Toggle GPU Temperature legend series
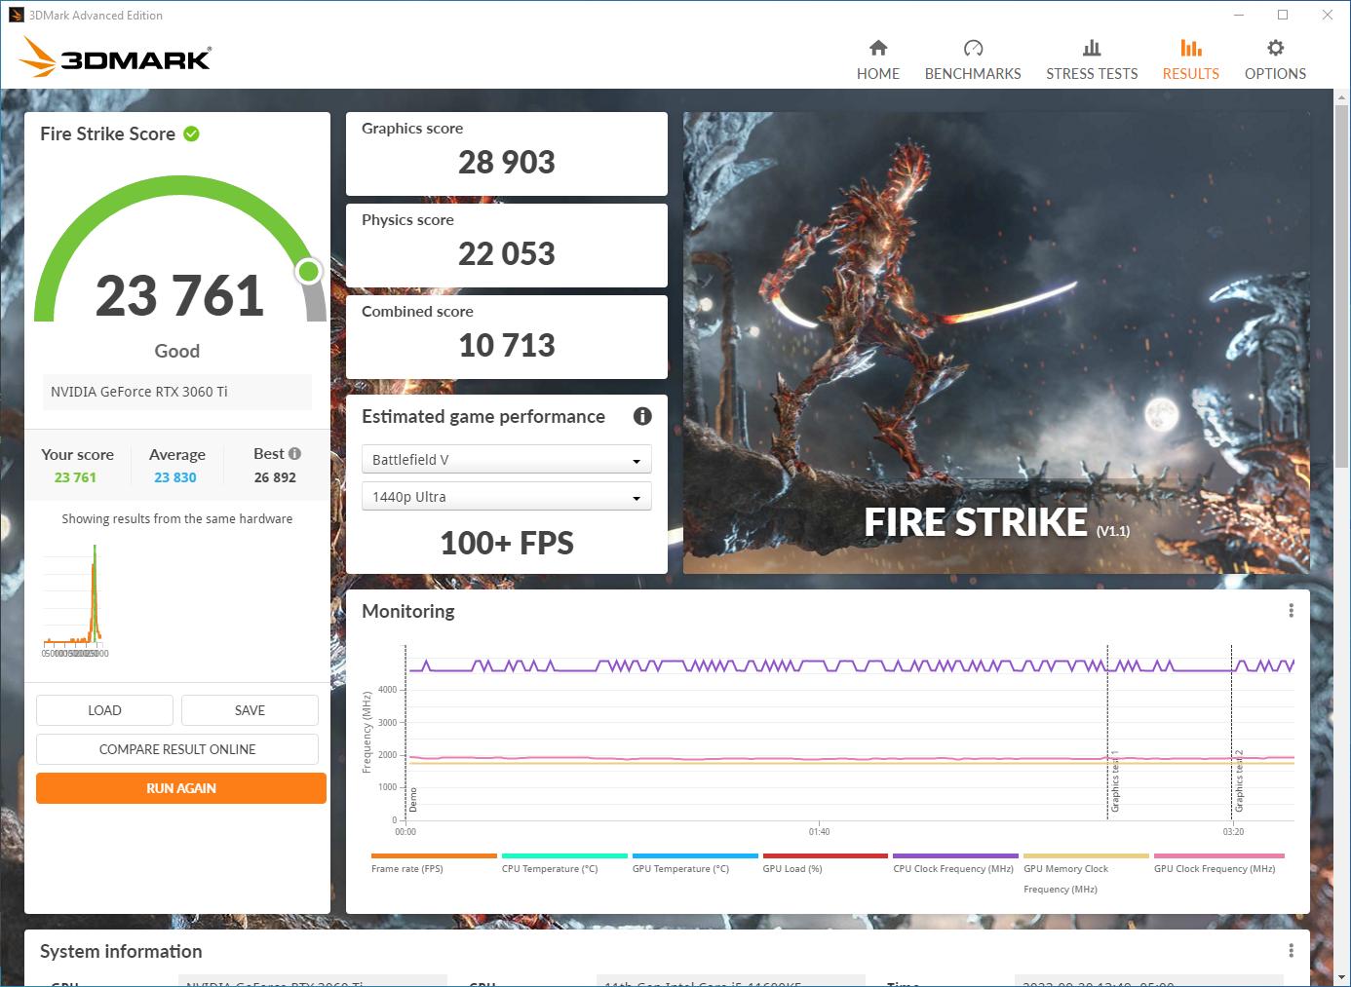Viewport: 1351px width, 987px height. click(695, 863)
